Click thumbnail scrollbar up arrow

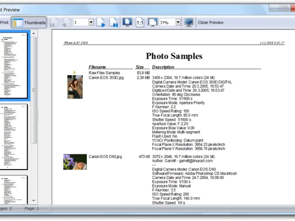tap(34, 34)
